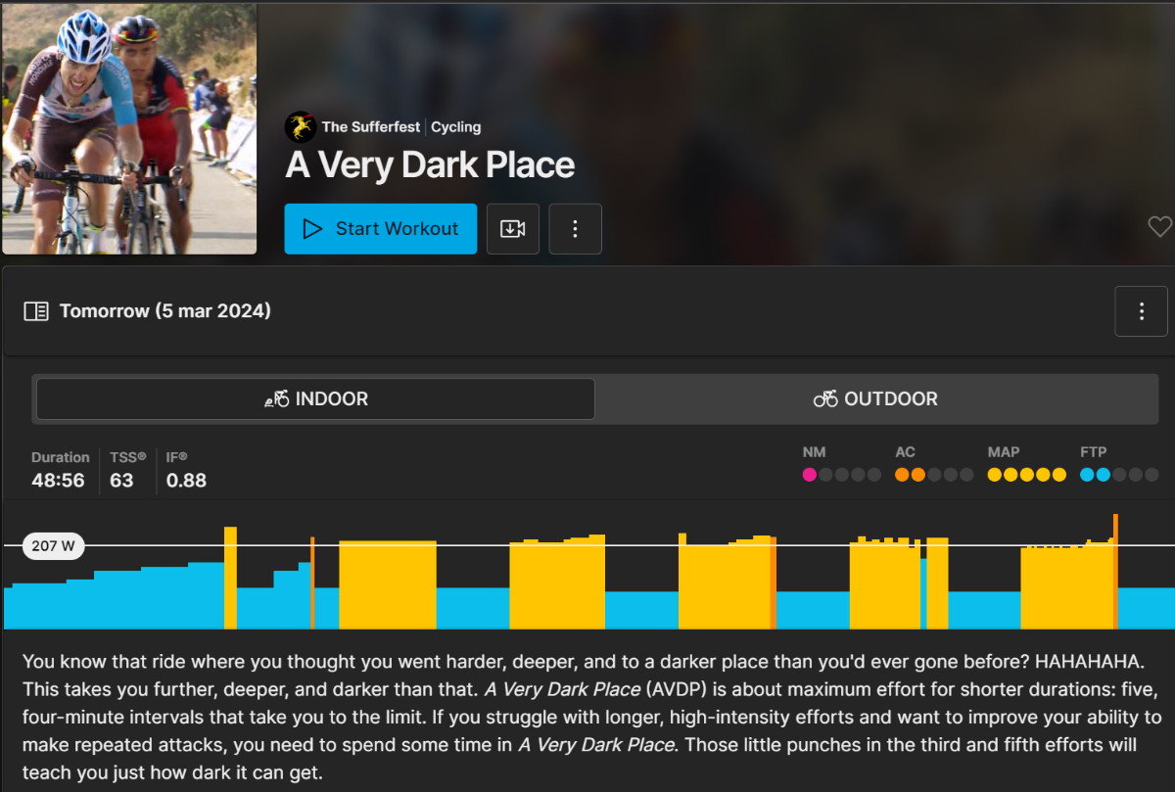Switch to the OUTDOOR tab
The width and height of the screenshot is (1175, 792).
coord(875,398)
